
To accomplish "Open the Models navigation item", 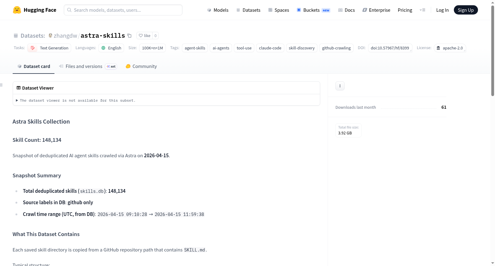I will point(218,10).
